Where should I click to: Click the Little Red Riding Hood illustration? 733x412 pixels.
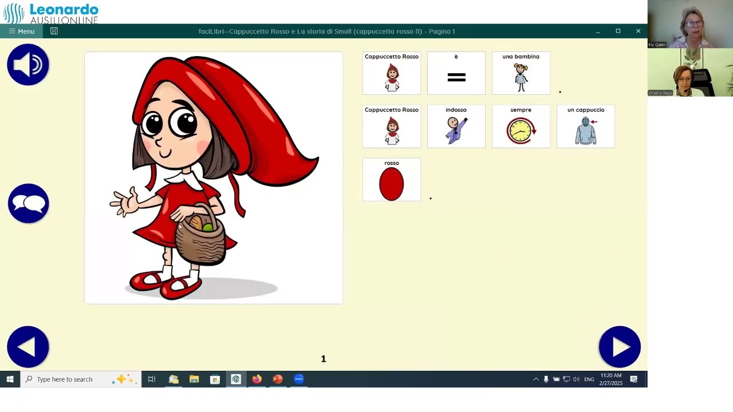pyautogui.click(x=214, y=178)
